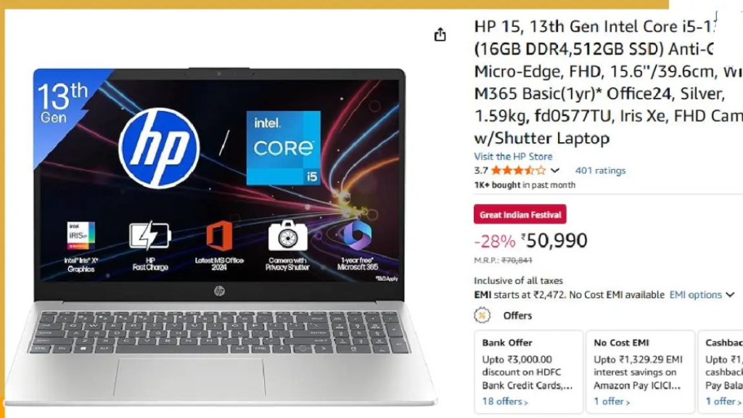Click the Intel Iris Xe Graphics icon
Viewport: 743px width, 418px height.
pos(81,235)
